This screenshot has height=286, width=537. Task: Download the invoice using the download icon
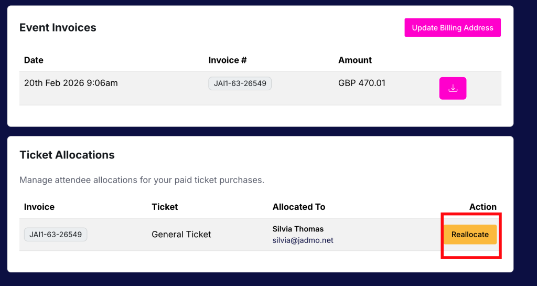coord(453,88)
